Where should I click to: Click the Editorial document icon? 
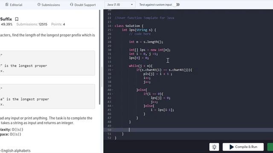[x=7, y=5]
